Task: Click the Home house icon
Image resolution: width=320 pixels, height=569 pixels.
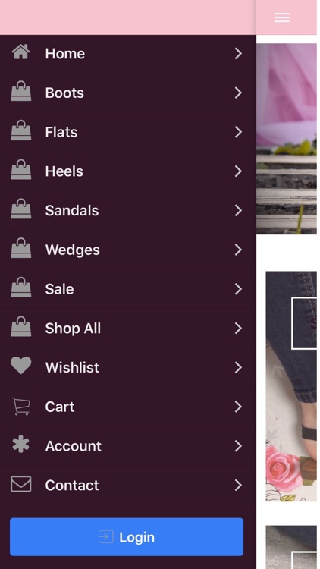Action: [20, 52]
